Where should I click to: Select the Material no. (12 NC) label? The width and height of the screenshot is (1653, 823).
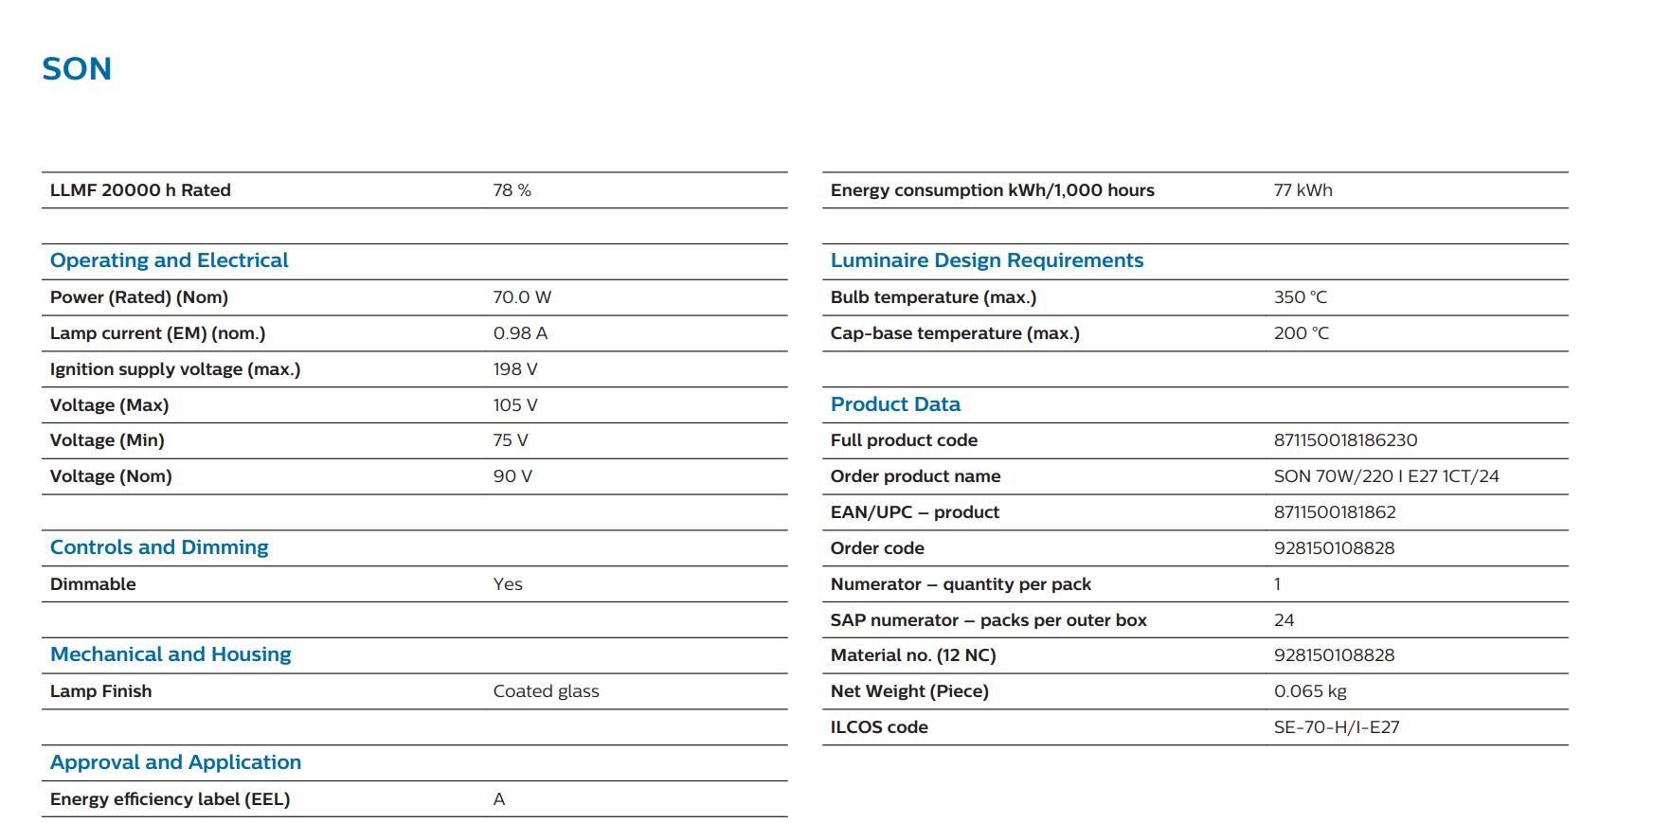pyautogui.click(x=913, y=655)
